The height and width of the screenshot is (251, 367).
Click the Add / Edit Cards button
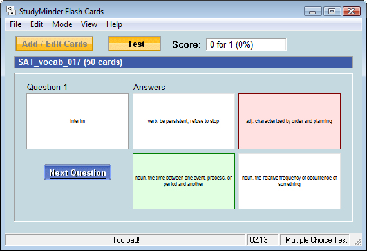[x=54, y=44]
